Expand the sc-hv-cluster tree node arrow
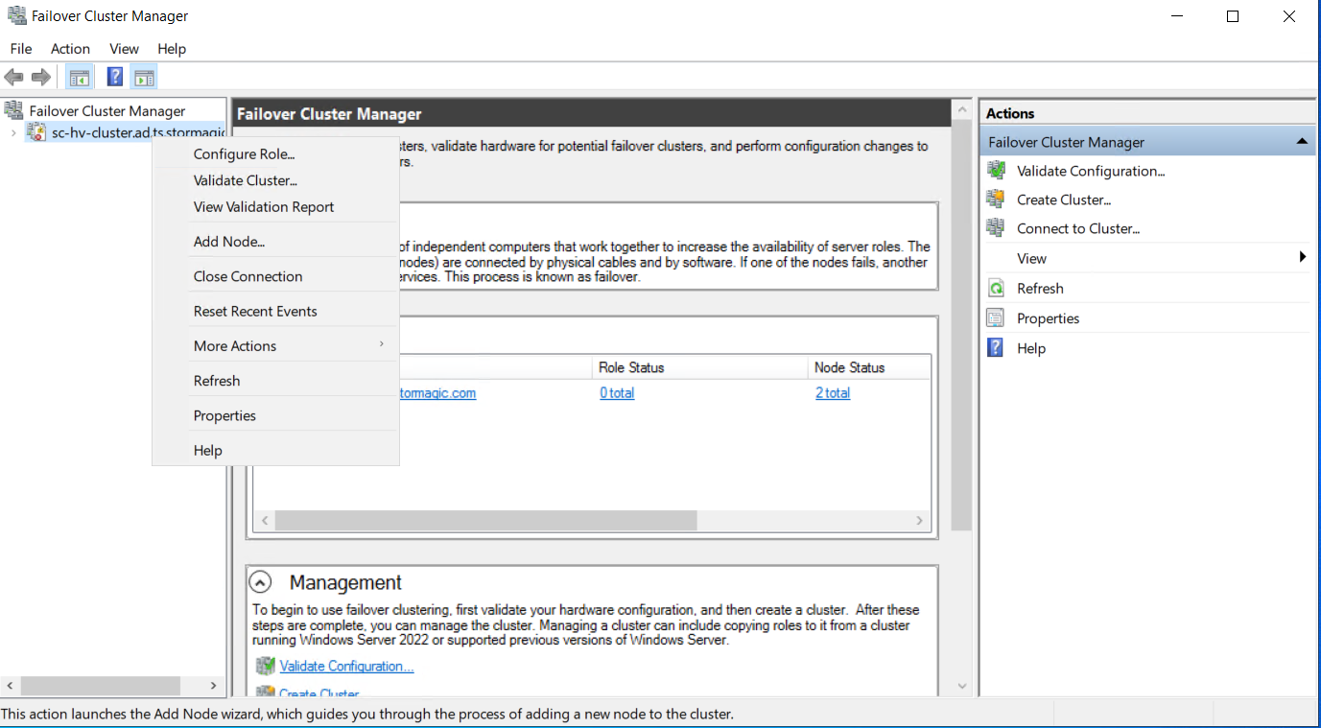 [x=13, y=132]
